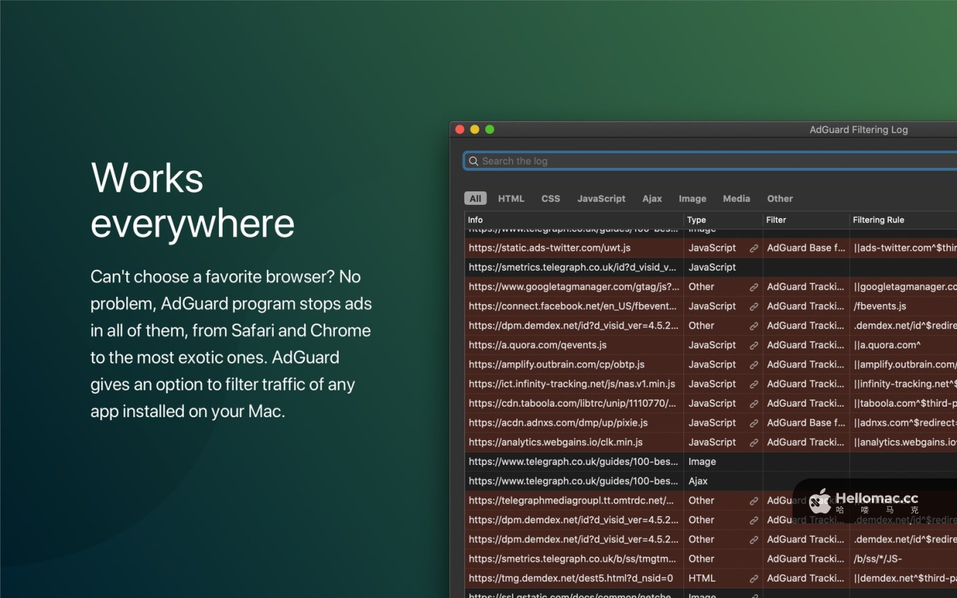The image size is (957, 598).
Task: Sort by the Filtering Rule column header
Action: coord(903,220)
